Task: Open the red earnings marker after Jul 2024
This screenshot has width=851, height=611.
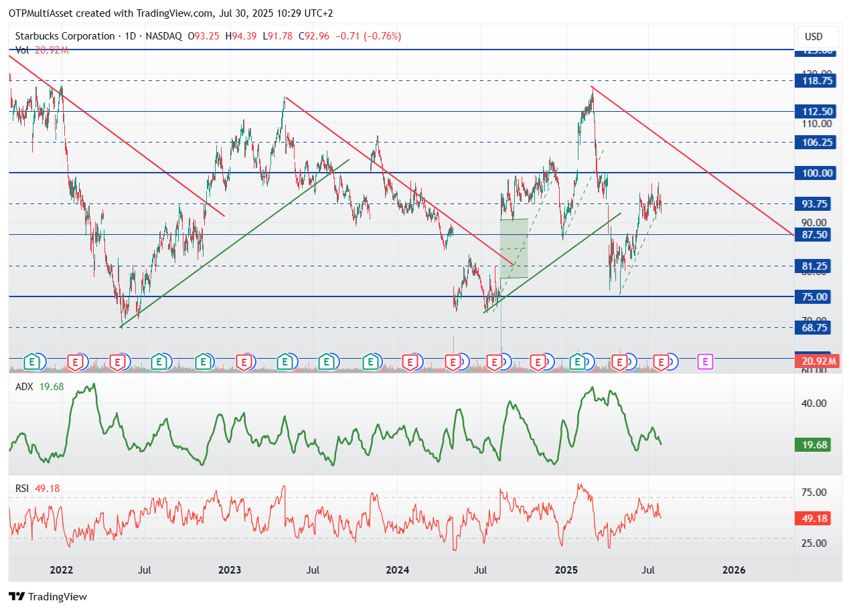Action: pos(495,362)
